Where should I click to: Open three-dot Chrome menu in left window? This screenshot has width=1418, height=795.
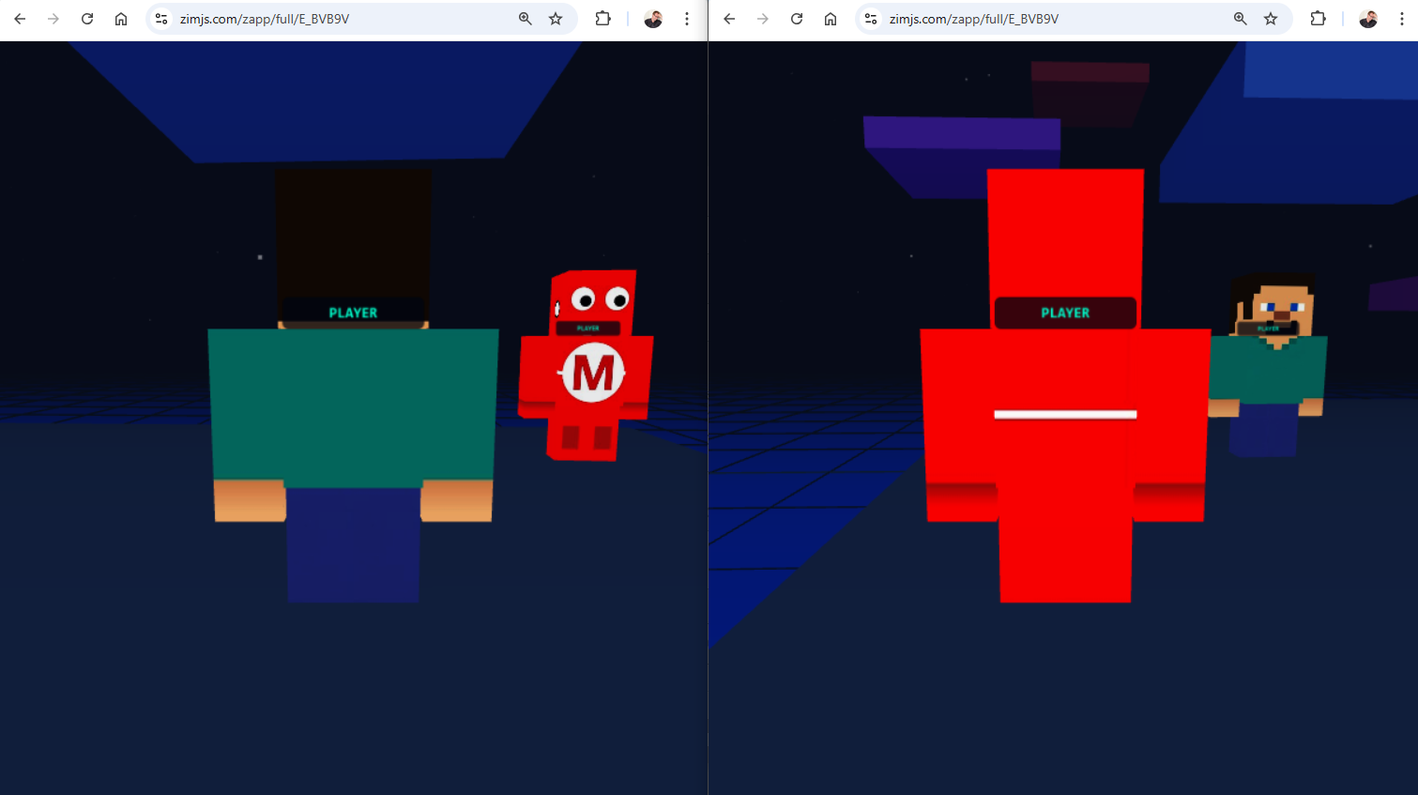pyautogui.click(x=687, y=19)
